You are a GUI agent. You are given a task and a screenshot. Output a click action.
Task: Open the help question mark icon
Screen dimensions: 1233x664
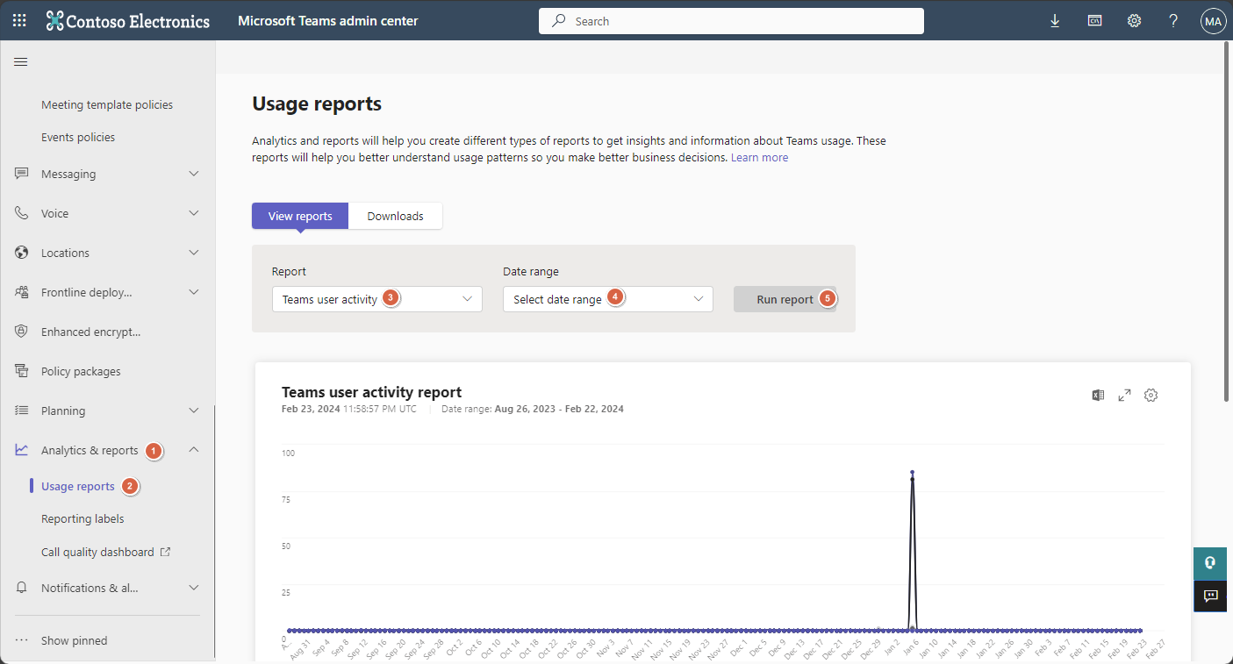click(x=1173, y=21)
